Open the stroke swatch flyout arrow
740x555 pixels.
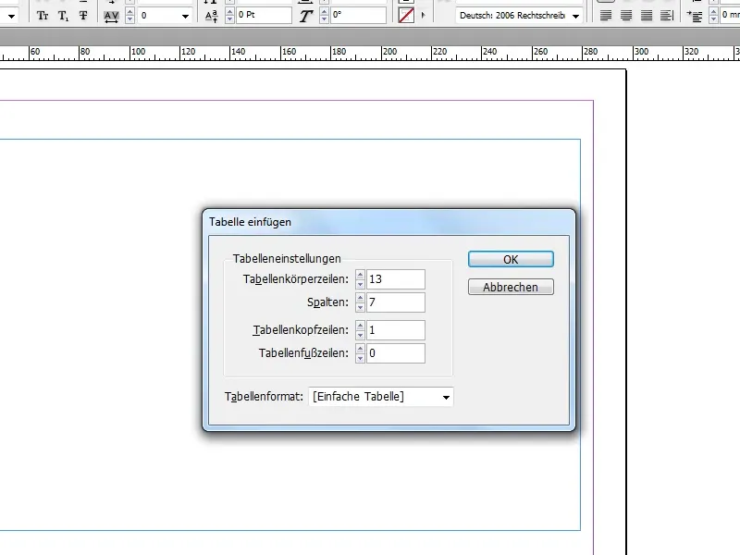click(423, 15)
